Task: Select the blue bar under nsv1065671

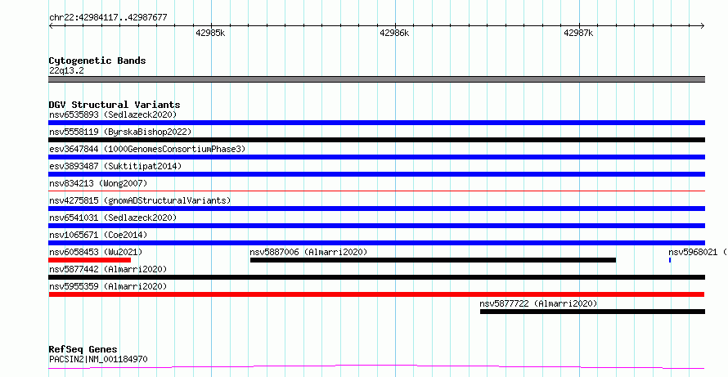Action: [376, 243]
